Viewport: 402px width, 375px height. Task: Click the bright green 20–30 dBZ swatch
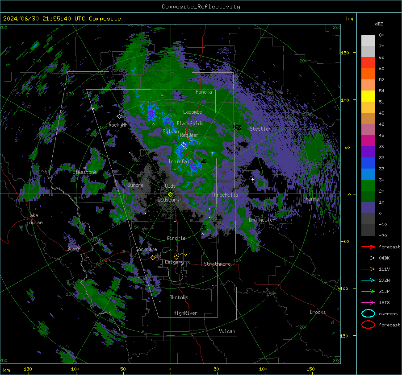pyautogui.click(x=368, y=185)
